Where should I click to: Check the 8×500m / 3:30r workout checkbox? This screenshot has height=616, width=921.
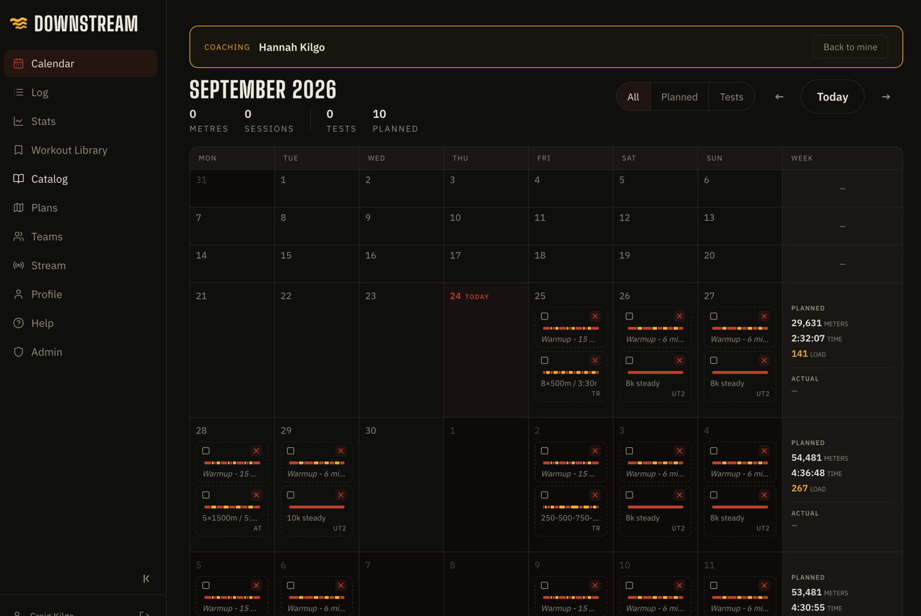pos(545,360)
